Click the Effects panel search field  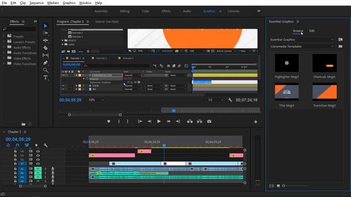(19, 29)
